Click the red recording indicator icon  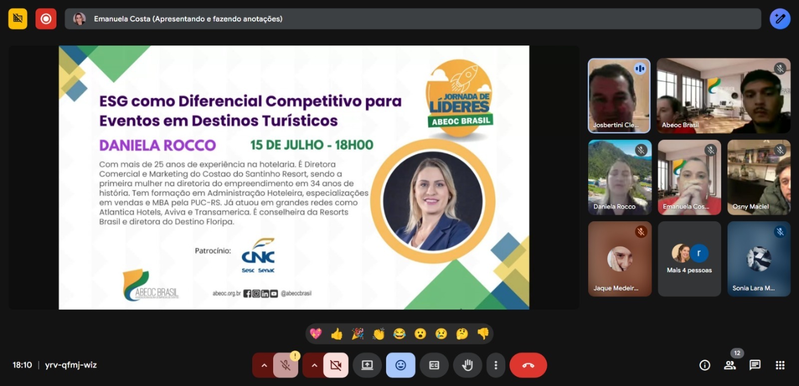tap(46, 19)
